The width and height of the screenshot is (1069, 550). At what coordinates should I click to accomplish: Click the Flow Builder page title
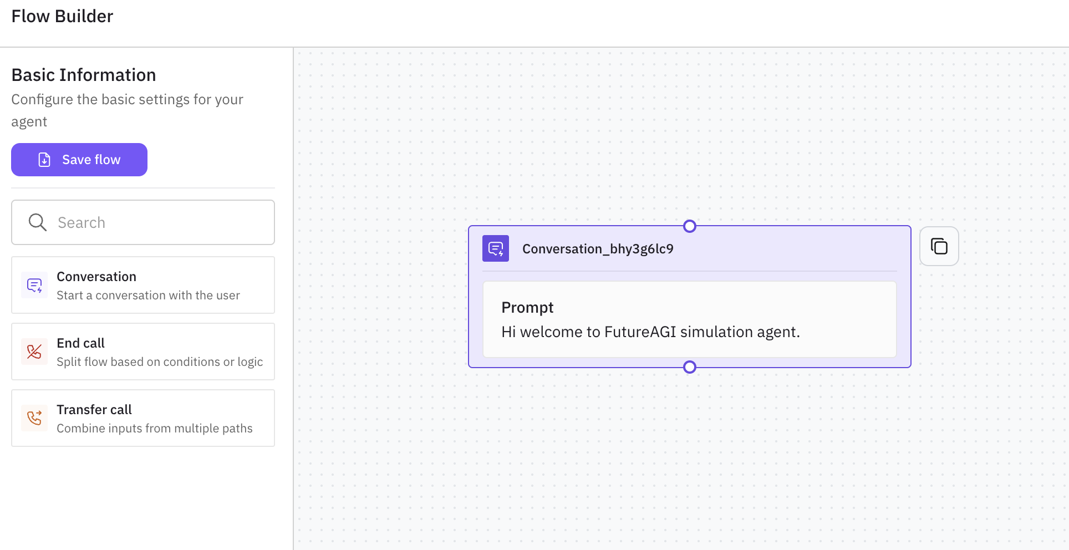click(x=62, y=17)
